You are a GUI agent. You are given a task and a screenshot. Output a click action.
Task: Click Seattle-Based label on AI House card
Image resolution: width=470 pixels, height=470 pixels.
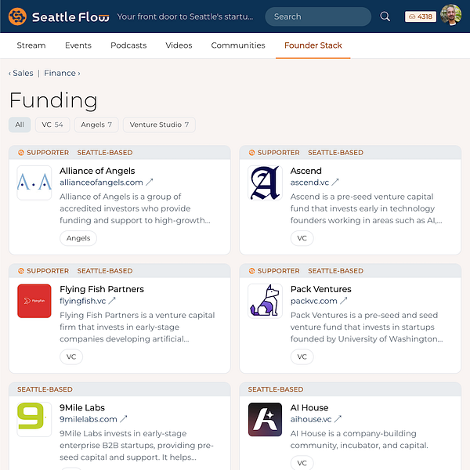276,389
